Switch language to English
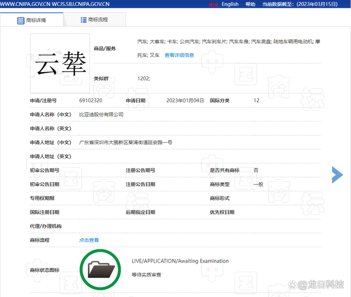 point(230,4)
